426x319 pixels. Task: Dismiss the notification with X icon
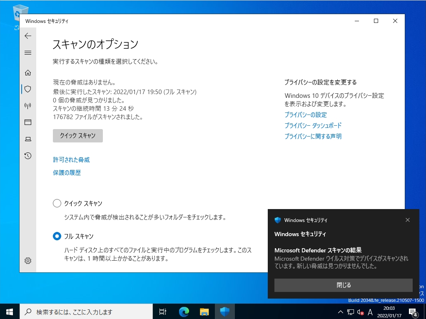click(408, 220)
